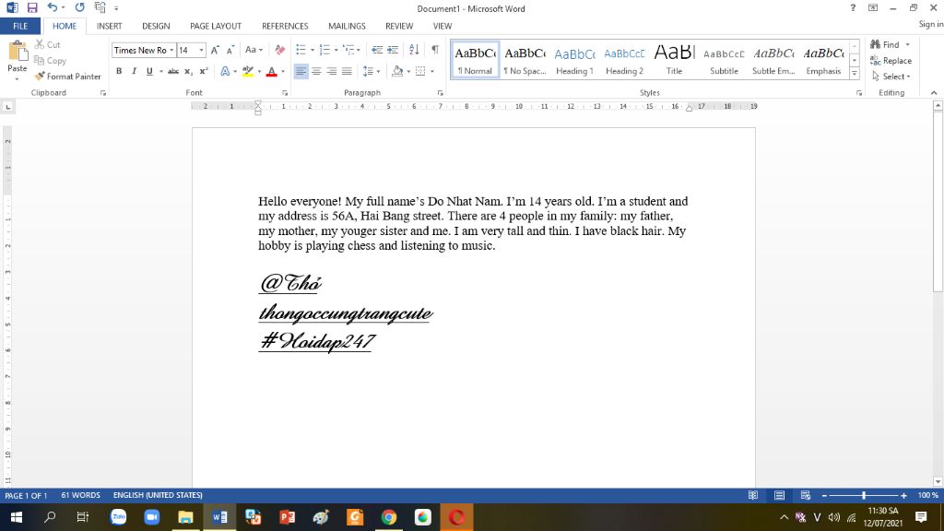
Task: Apply strikethrough formatting
Action: click(173, 71)
